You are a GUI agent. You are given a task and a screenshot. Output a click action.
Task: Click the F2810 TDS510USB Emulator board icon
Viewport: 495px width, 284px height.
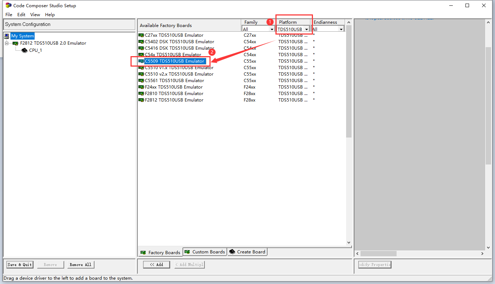[x=141, y=94]
